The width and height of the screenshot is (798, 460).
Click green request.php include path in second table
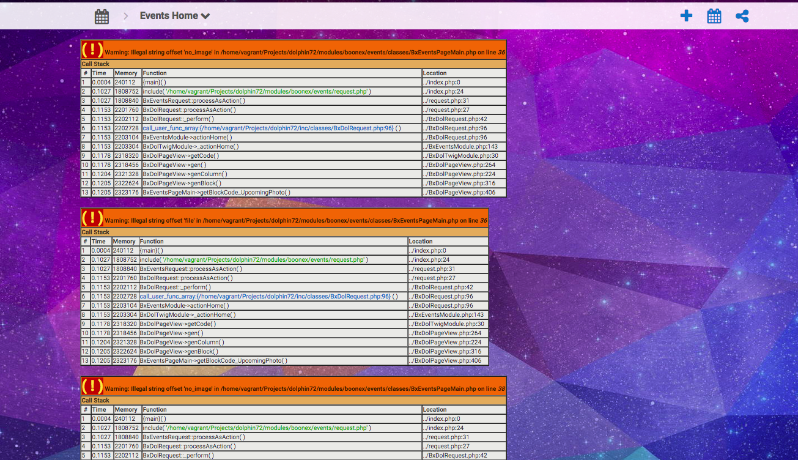264,260
